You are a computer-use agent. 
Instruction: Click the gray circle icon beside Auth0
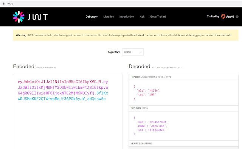click(x=237, y=17)
